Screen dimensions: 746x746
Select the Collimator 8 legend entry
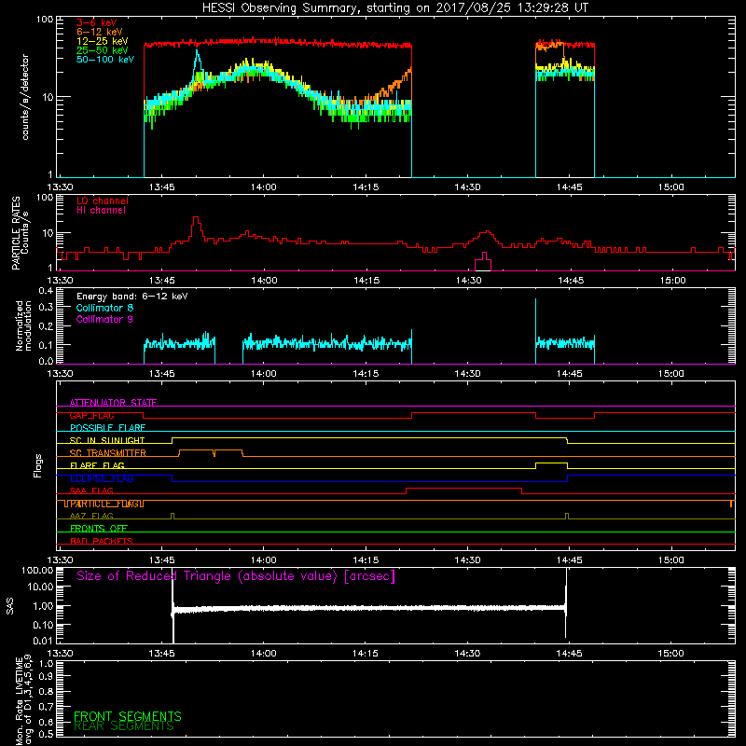pyautogui.click(x=104, y=308)
